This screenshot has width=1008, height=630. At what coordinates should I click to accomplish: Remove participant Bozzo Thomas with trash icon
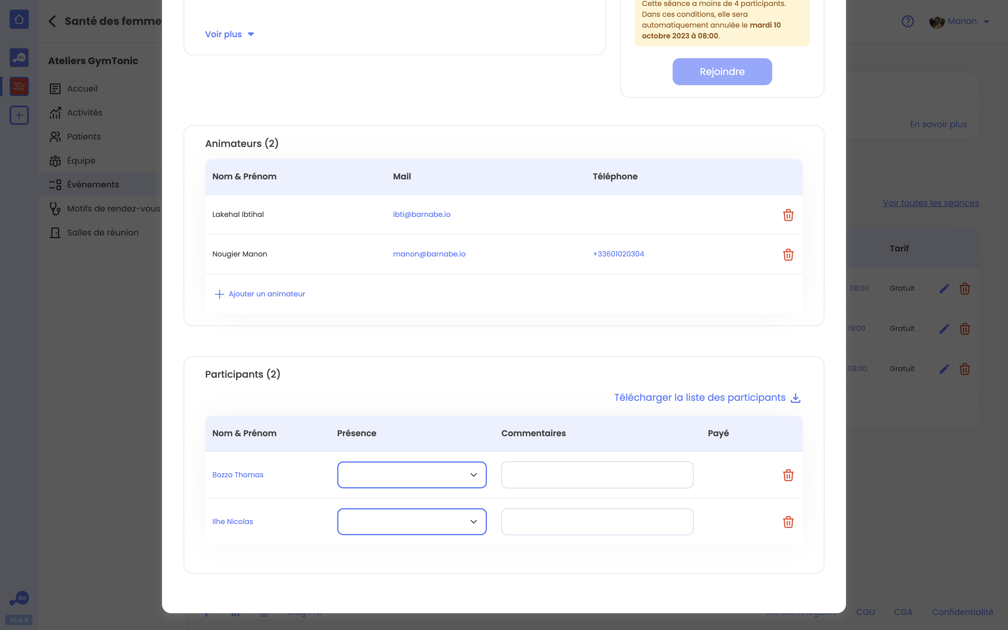point(788,475)
